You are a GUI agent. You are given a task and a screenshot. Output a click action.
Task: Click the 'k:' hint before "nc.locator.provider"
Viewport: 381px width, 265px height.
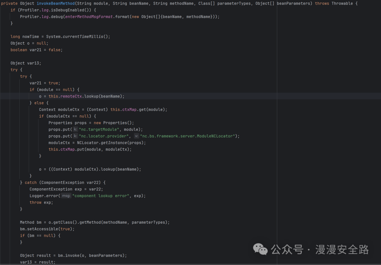(x=75, y=136)
